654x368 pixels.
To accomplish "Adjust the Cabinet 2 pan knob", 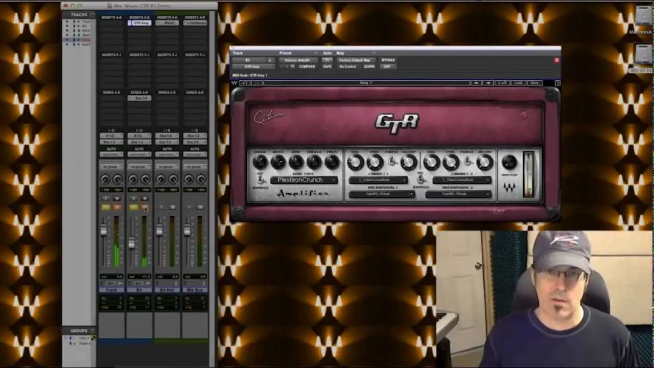I will pyautogui.click(x=451, y=163).
